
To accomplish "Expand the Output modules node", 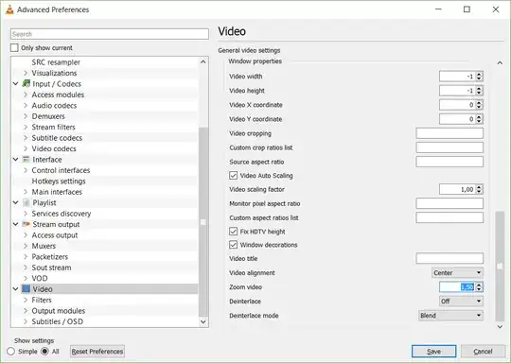I will pos(26,311).
